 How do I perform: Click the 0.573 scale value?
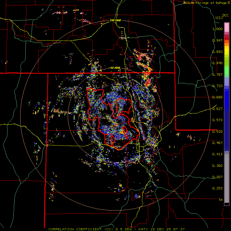(x=217, y=120)
